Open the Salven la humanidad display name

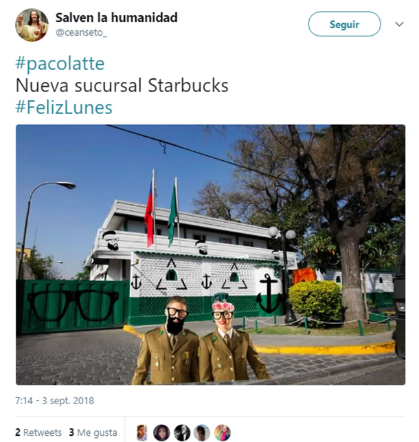(x=117, y=17)
